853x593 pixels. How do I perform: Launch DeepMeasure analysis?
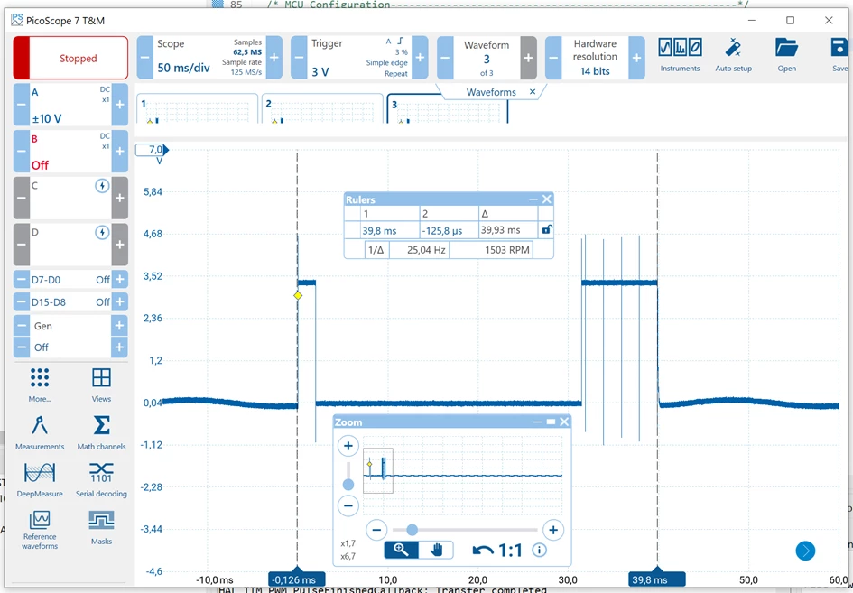click(x=40, y=480)
